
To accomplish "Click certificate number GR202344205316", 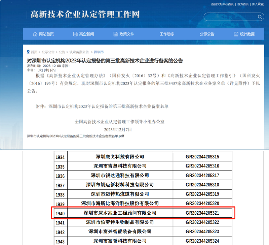I will point(202,166).
